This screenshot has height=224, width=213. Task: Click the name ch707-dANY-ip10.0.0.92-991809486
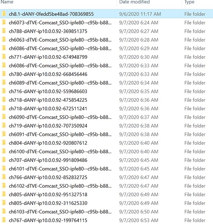click(48, 160)
